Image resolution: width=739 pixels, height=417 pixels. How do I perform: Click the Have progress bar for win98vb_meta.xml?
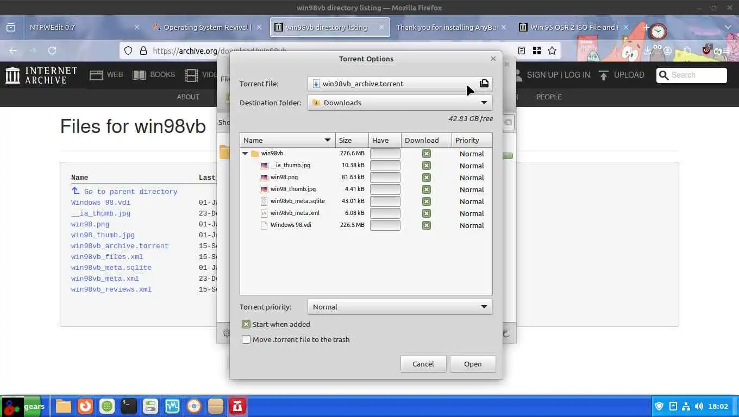click(385, 213)
